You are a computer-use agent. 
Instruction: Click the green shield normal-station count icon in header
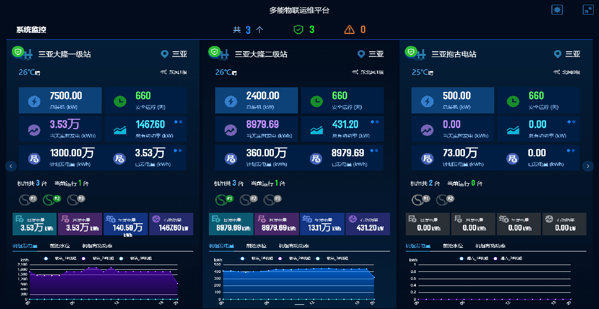coord(298,29)
